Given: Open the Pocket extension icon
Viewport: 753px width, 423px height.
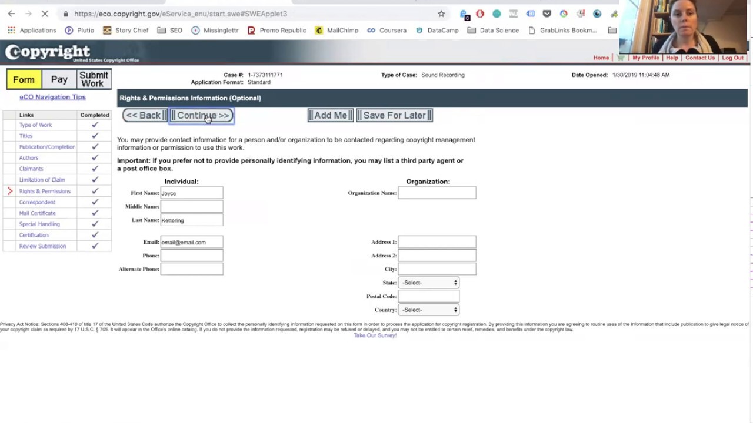Looking at the screenshot, I should tap(547, 14).
